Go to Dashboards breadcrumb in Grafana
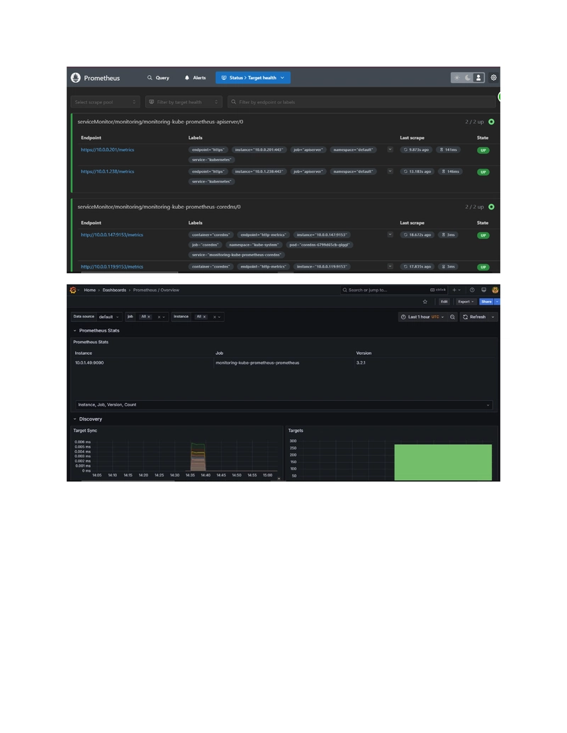Screen dimensions: 567x733 114,290
